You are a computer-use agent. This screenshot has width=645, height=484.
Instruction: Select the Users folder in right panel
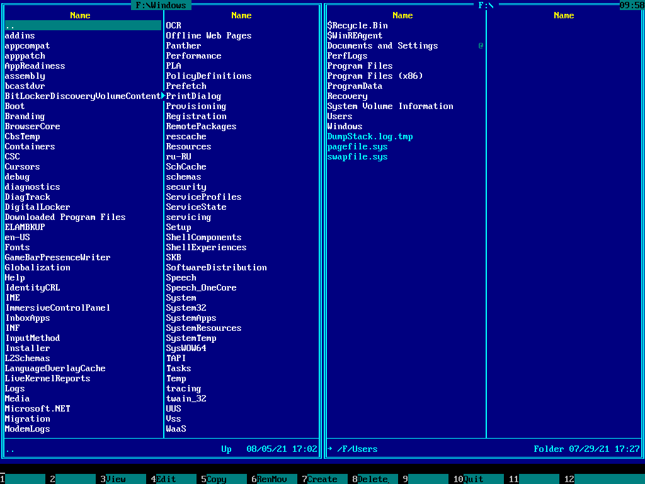[x=340, y=117]
